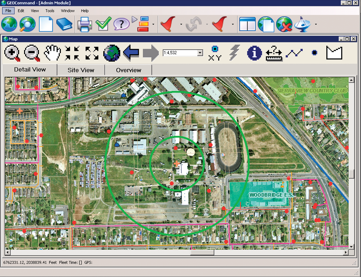The image size is (361, 277).
Task: Select the Zoom Out magnifier tool
Action: [32, 53]
